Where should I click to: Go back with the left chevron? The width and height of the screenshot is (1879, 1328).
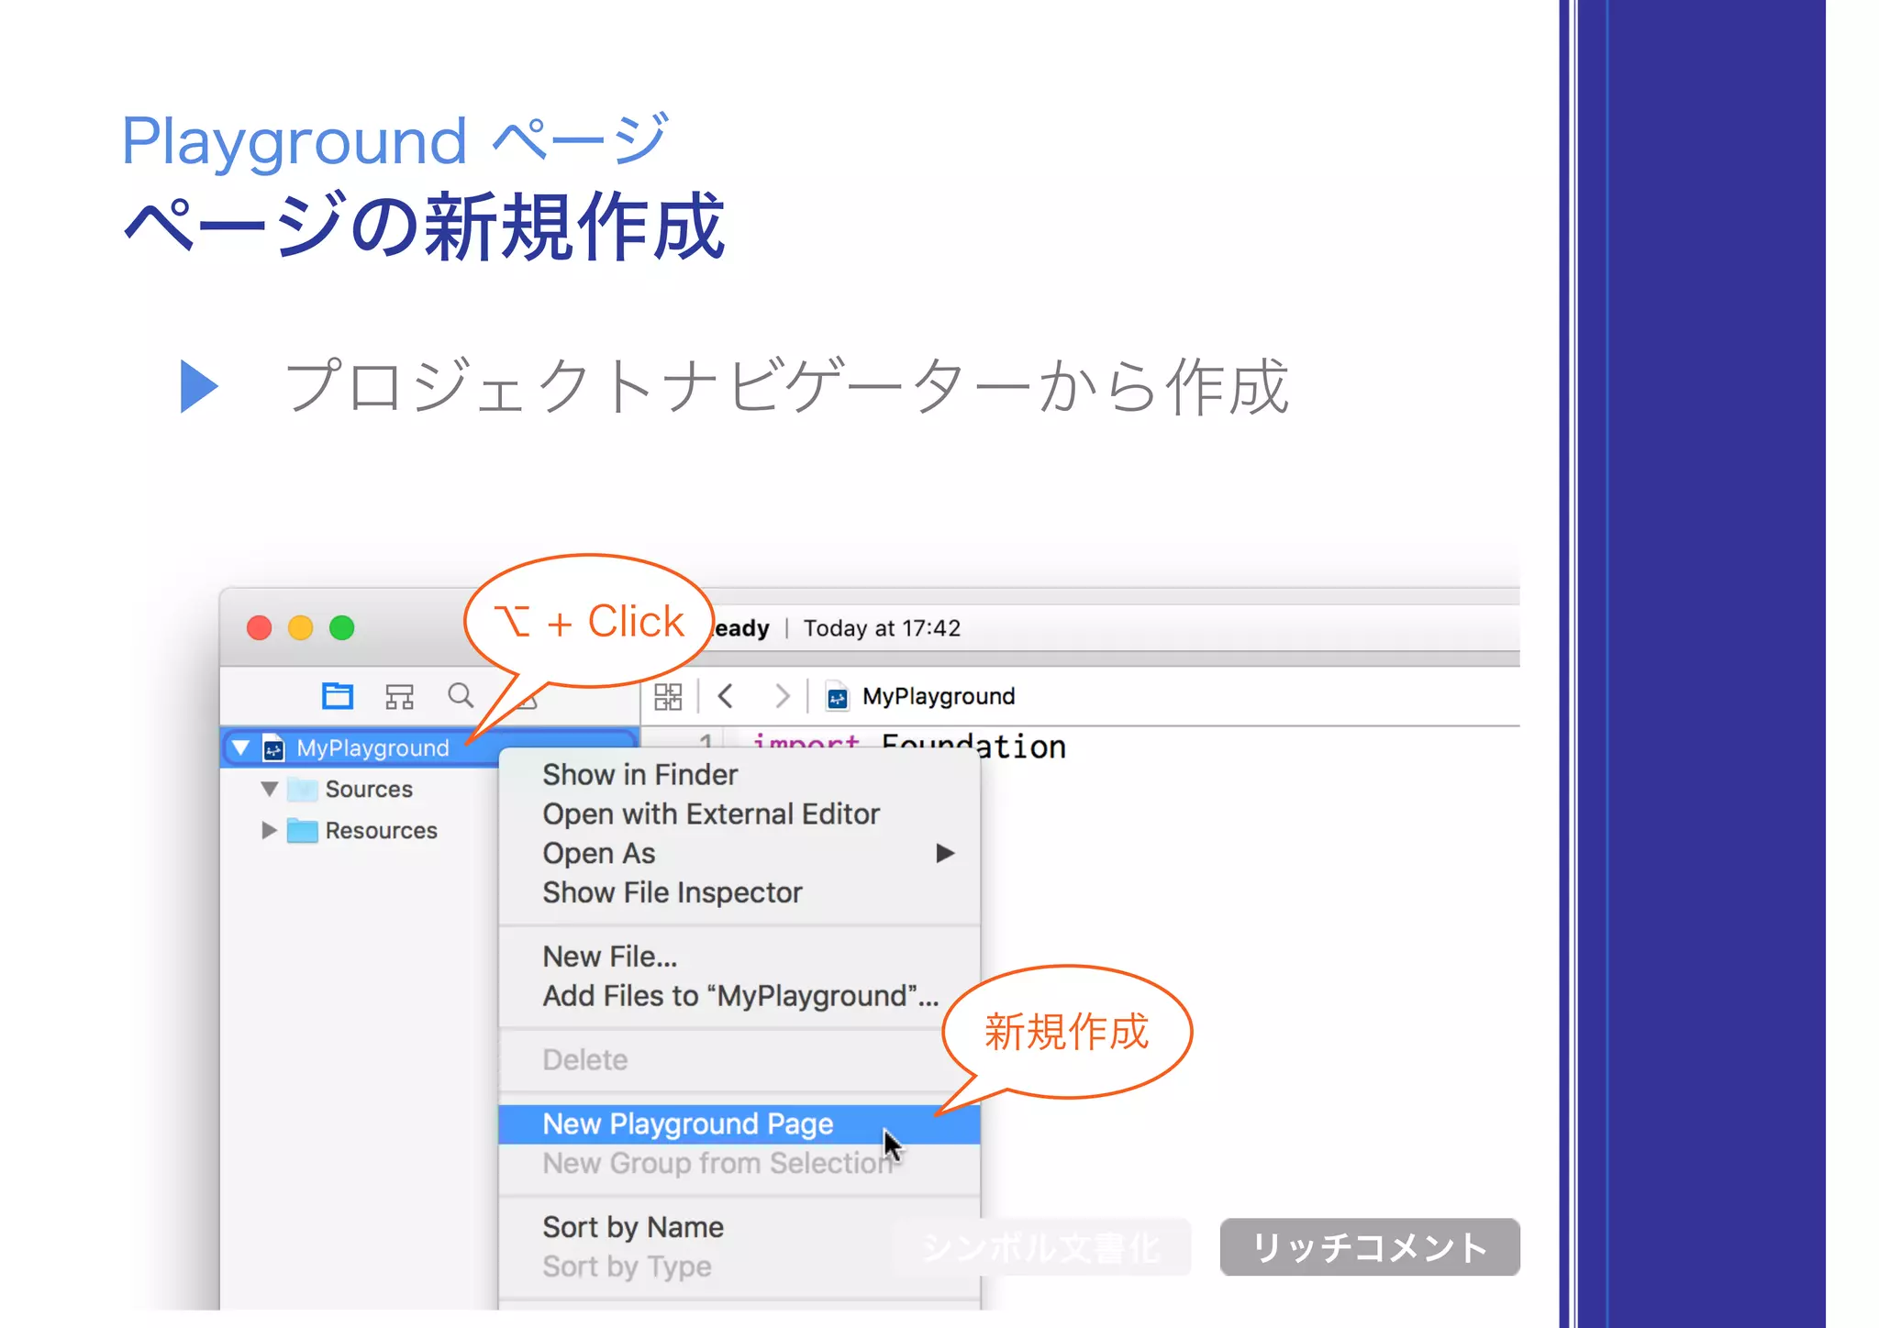click(x=726, y=696)
